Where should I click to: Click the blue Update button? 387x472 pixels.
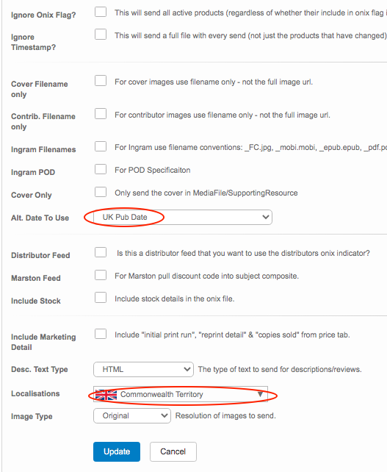point(117,451)
